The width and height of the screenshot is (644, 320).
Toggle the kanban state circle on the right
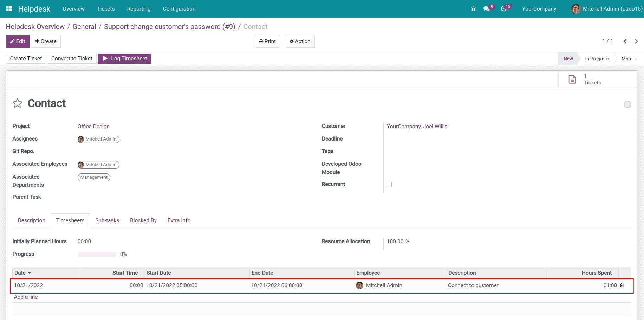click(x=627, y=104)
